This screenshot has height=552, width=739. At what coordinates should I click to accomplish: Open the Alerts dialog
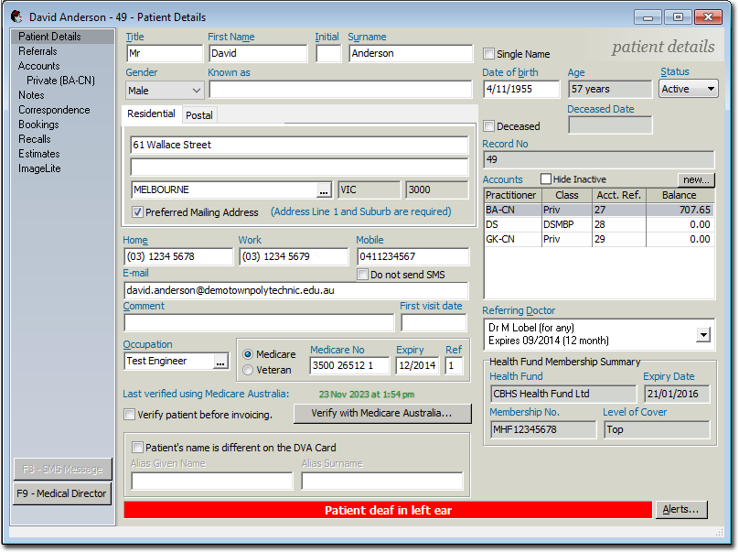(x=680, y=509)
